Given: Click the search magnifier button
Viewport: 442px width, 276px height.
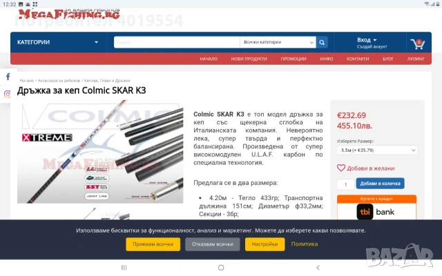Looking at the screenshot, I should click(322, 42).
